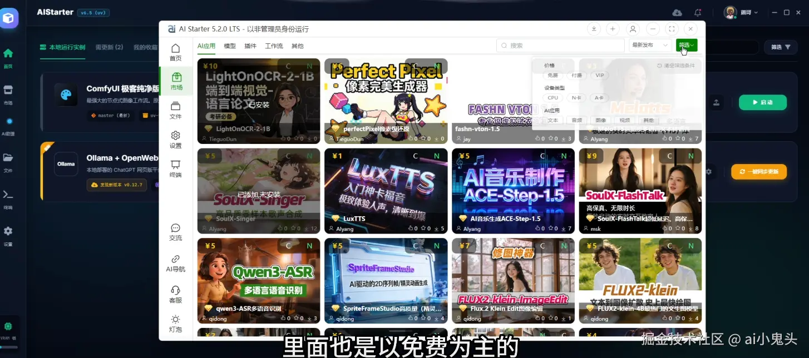Open the SoulX-FlashTalk app card
Viewport: 809px width, 358px height.
pyautogui.click(x=640, y=191)
